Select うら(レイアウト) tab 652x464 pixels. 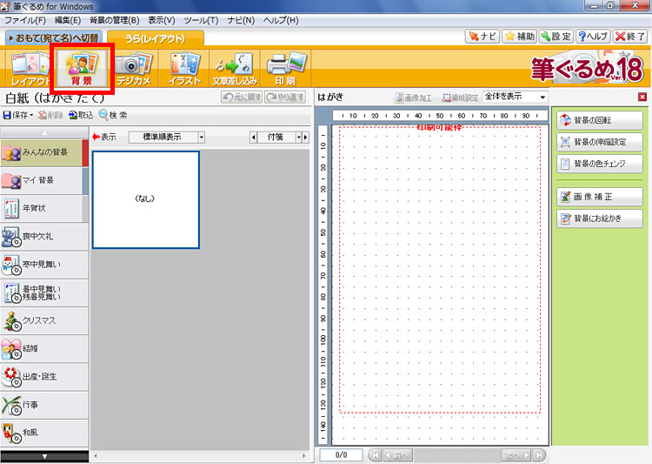tap(155, 38)
